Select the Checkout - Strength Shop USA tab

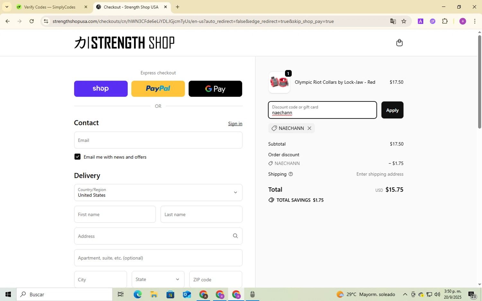tap(131, 7)
